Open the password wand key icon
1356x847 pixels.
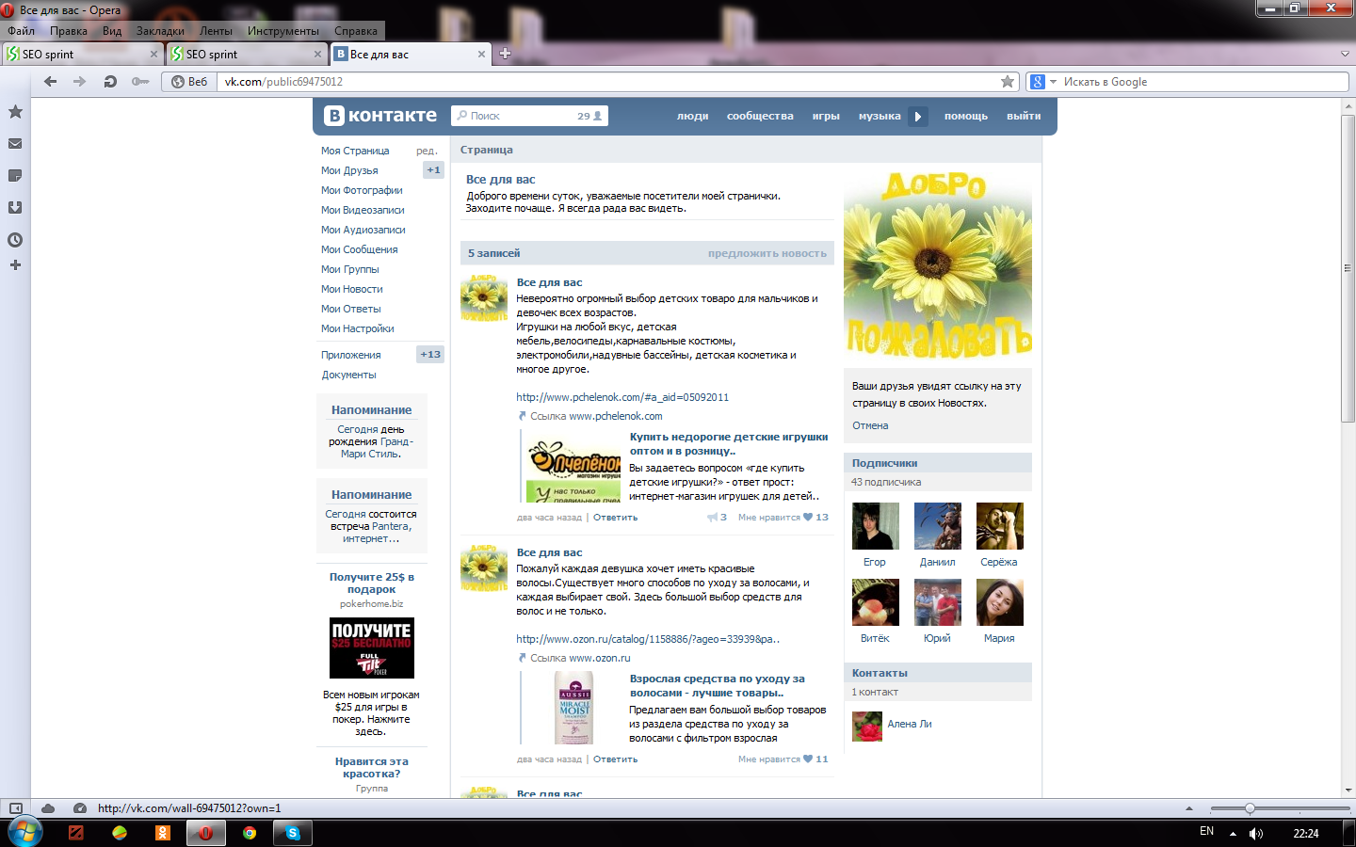pyautogui.click(x=140, y=82)
